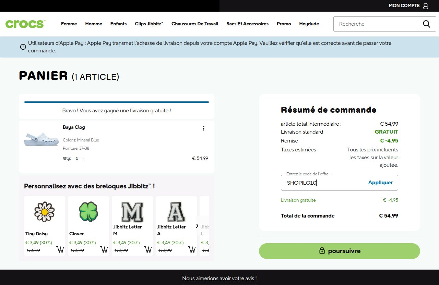Viewport: 439px width, 285px height.
Task: Open the Enfants menu
Action: tap(118, 24)
